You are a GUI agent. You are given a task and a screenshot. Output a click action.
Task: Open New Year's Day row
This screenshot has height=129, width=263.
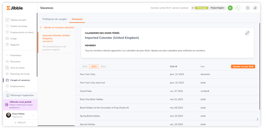point(167,74)
